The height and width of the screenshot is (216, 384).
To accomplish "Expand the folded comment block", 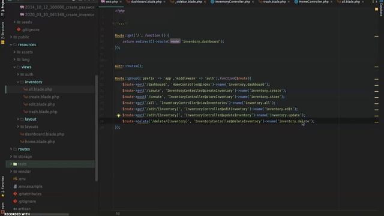I will pyautogui.click(x=121, y=23).
